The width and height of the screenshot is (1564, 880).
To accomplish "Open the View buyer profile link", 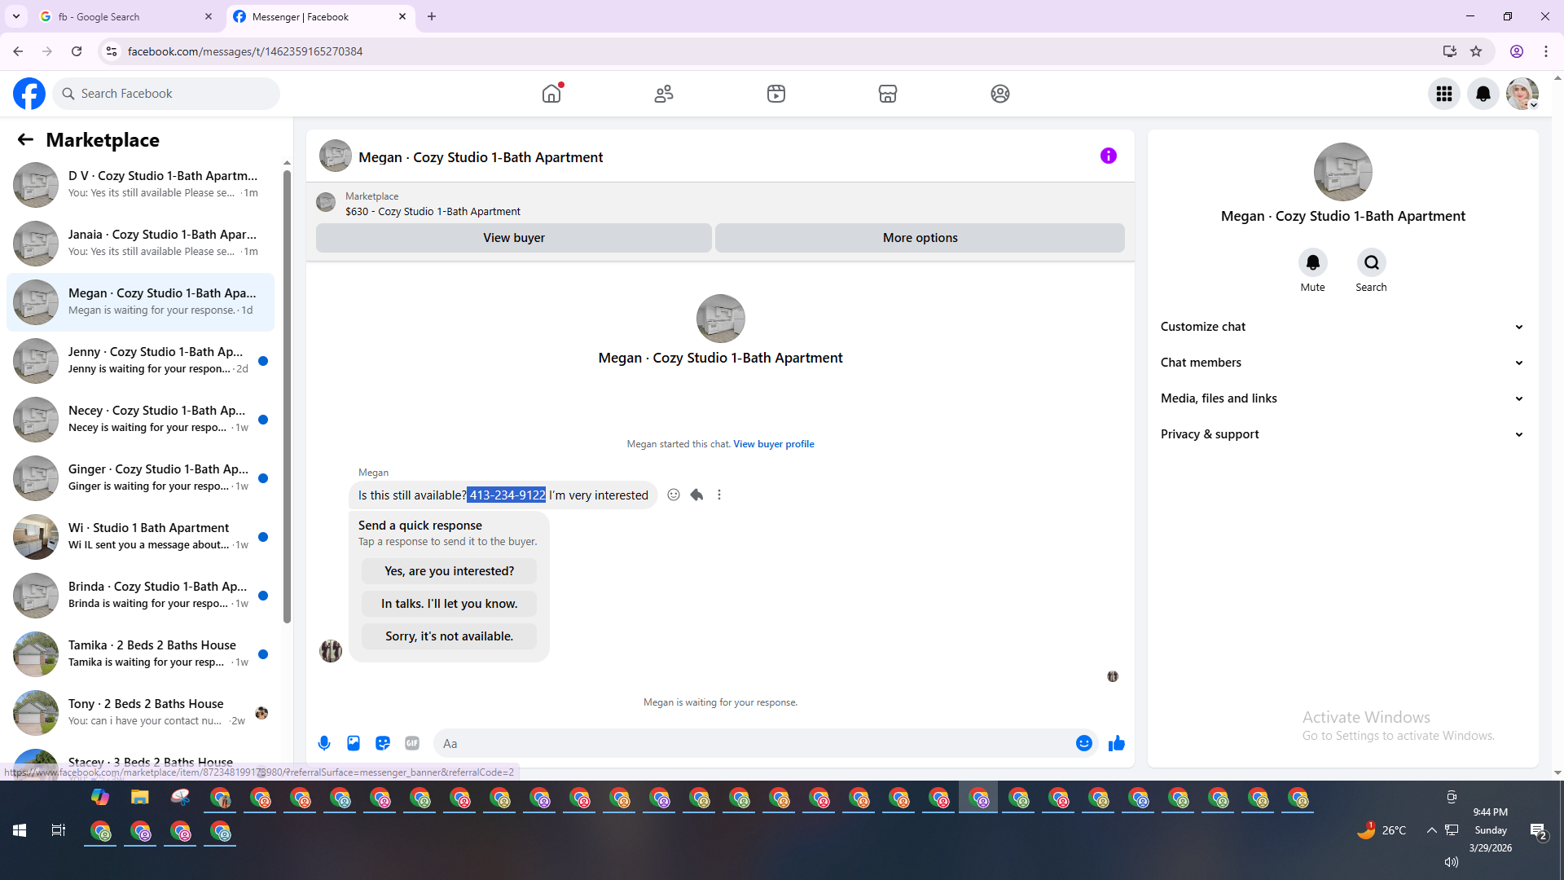I will [x=774, y=444].
